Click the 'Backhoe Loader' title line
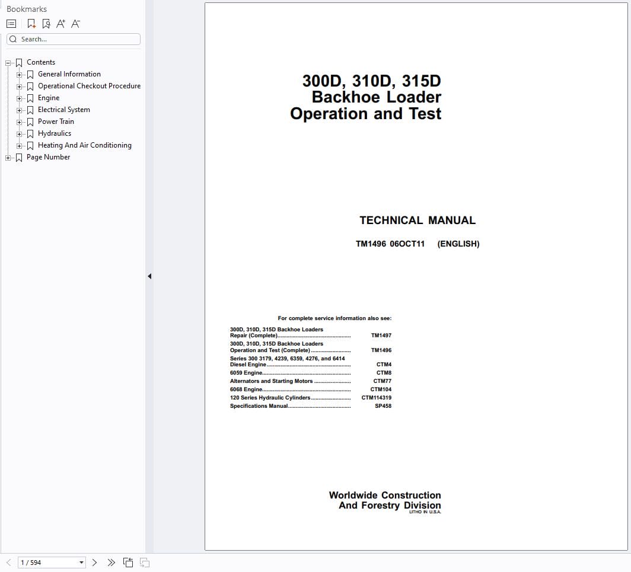This screenshot has height=572, width=631. [376, 97]
